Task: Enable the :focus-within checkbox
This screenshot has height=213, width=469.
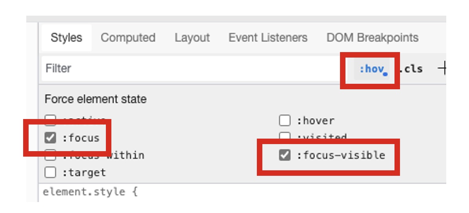Action: [x=50, y=156]
